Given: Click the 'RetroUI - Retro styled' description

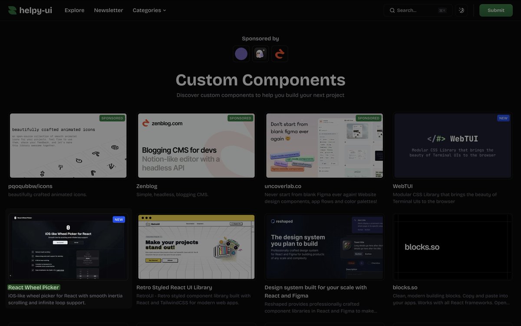Looking at the screenshot, I should point(194,299).
